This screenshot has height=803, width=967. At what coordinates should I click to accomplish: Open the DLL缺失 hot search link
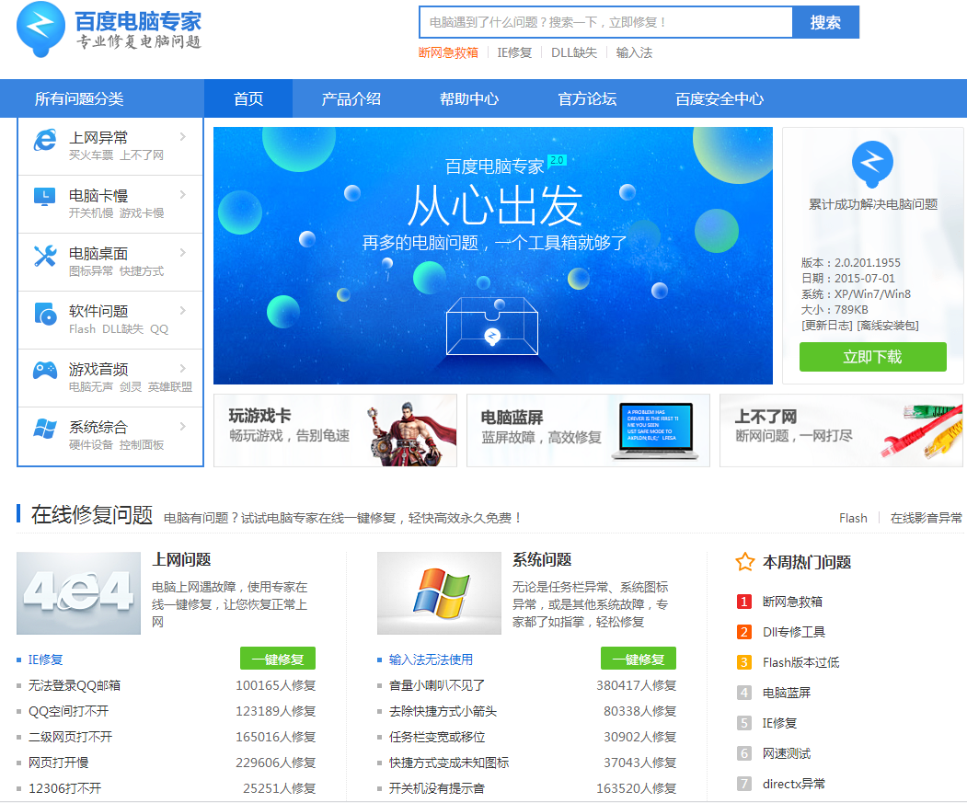574,52
